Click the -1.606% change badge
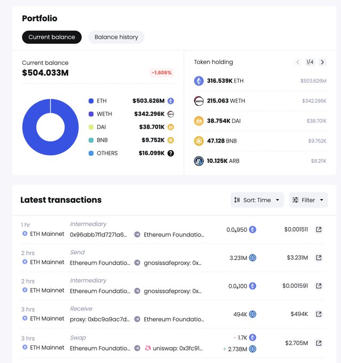This screenshot has width=341, height=363. (x=162, y=73)
